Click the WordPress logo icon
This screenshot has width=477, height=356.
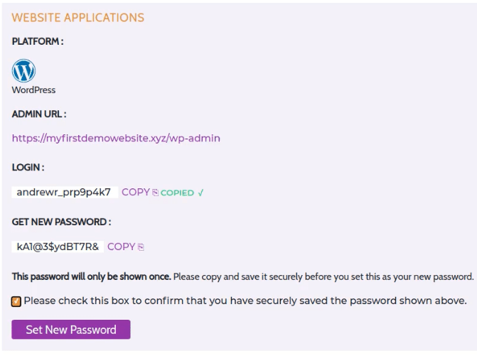coord(23,70)
